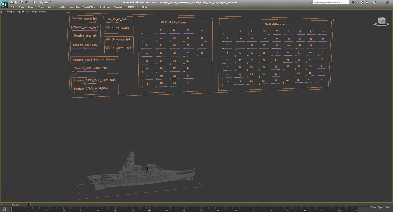This screenshot has height=212, width=393.
Task: Click the Open File folder icon
Action: click(16, 2)
